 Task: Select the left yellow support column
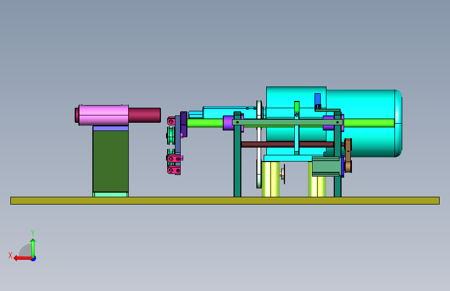[270, 179]
